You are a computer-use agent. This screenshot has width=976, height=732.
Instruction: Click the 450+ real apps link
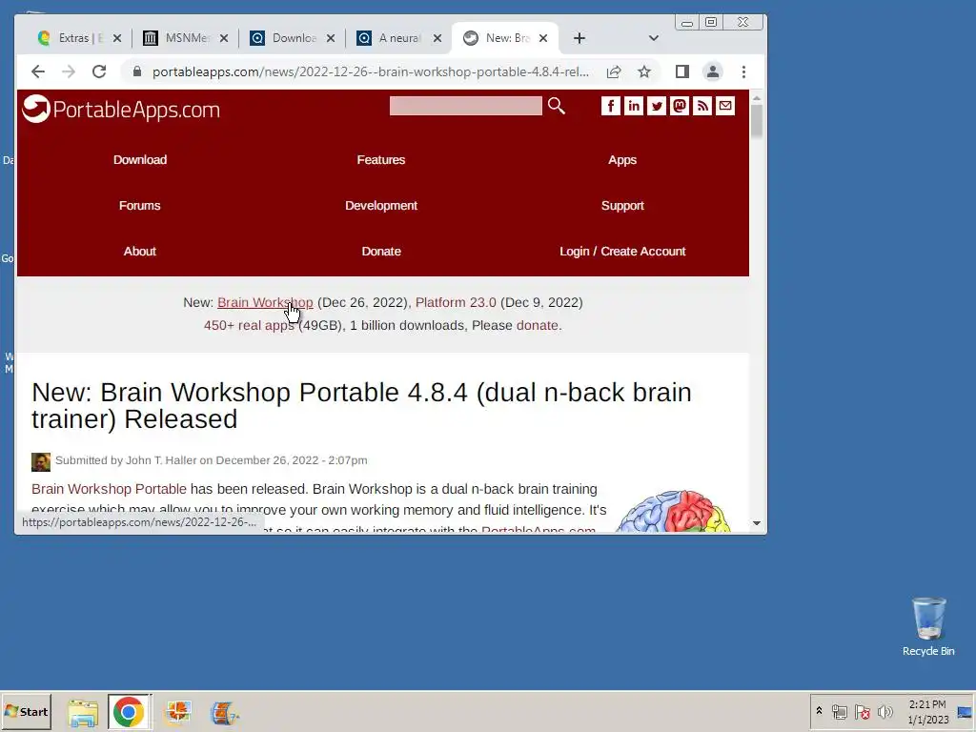click(249, 326)
